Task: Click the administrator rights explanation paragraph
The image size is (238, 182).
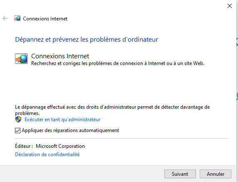Action: (x=112, y=110)
